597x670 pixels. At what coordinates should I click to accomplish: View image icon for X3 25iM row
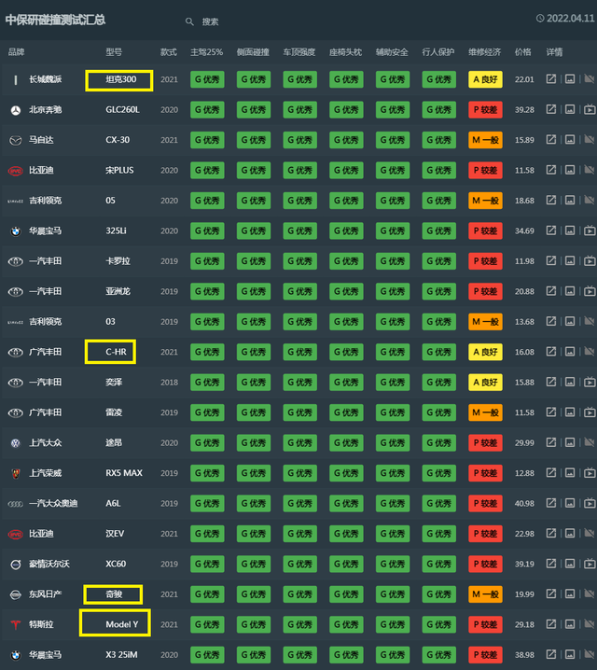(570, 655)
